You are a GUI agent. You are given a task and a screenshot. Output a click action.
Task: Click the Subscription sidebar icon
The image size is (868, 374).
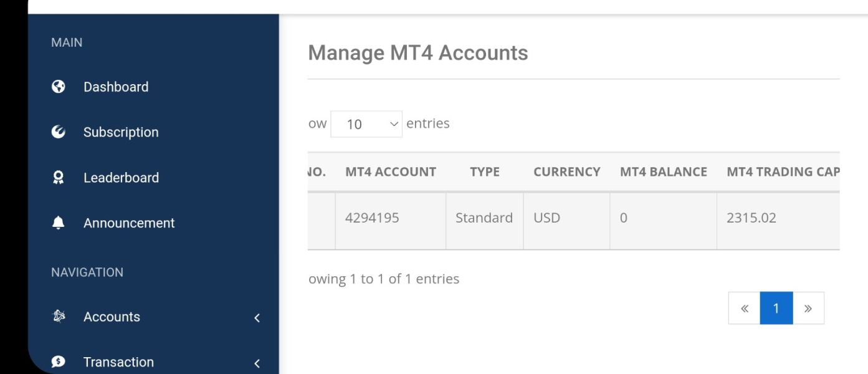point(59,132)
